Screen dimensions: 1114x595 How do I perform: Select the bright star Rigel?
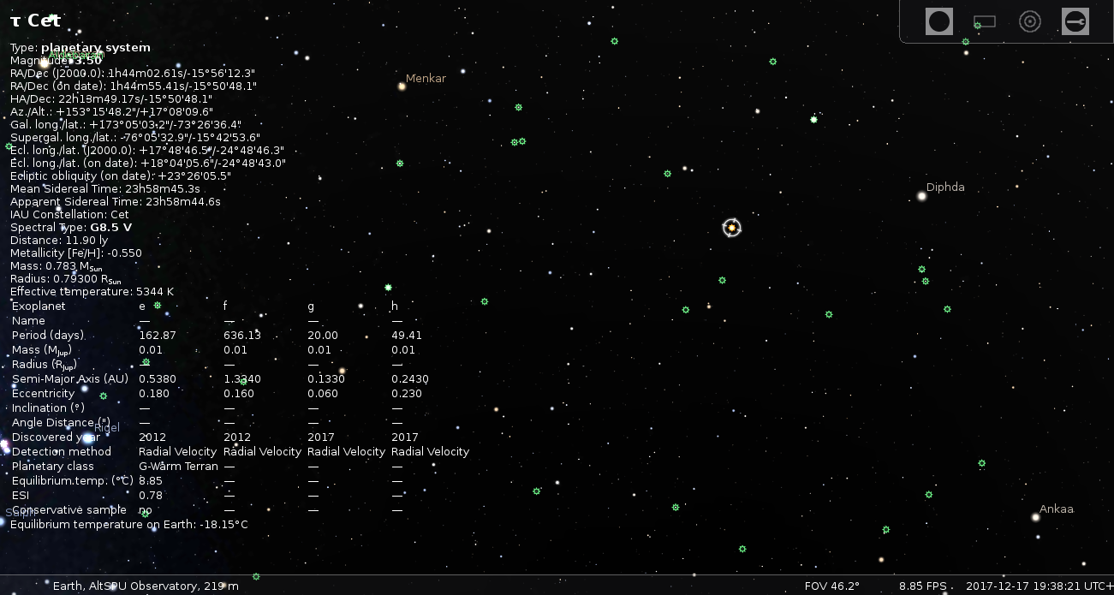point(86,438)
